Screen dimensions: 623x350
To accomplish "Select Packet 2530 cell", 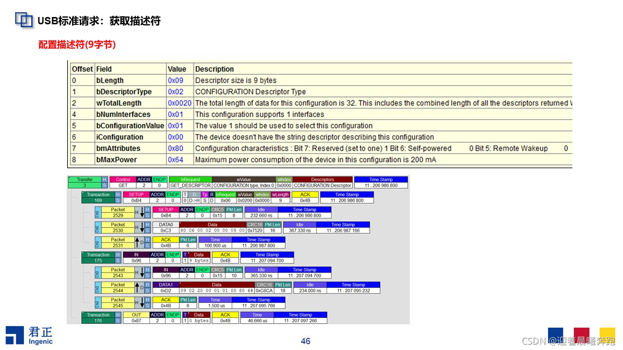I will tap(118, 227).
